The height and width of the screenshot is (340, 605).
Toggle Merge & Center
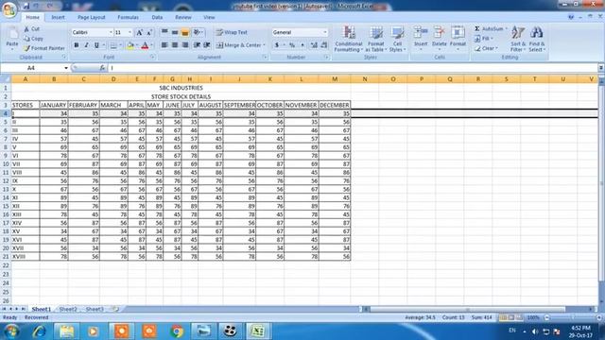point(238,45)
